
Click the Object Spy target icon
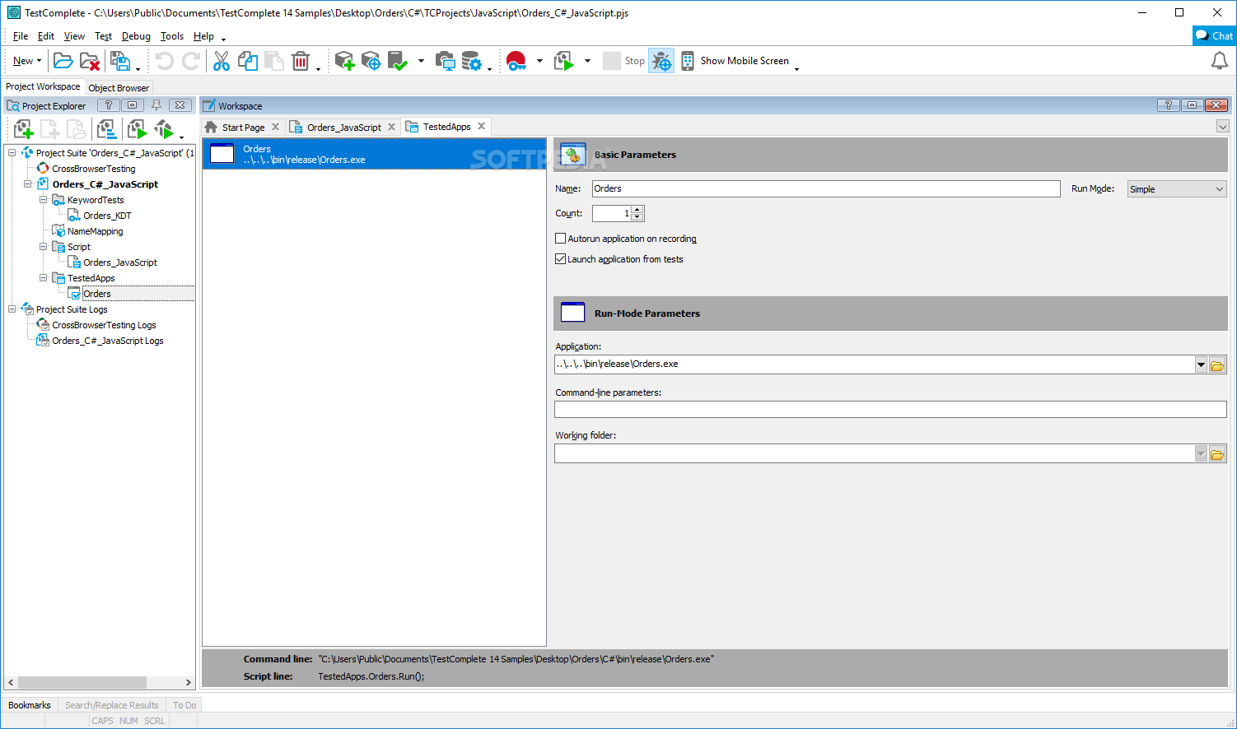(x=371, y=61)
